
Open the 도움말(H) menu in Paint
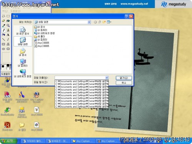(15, 11)
